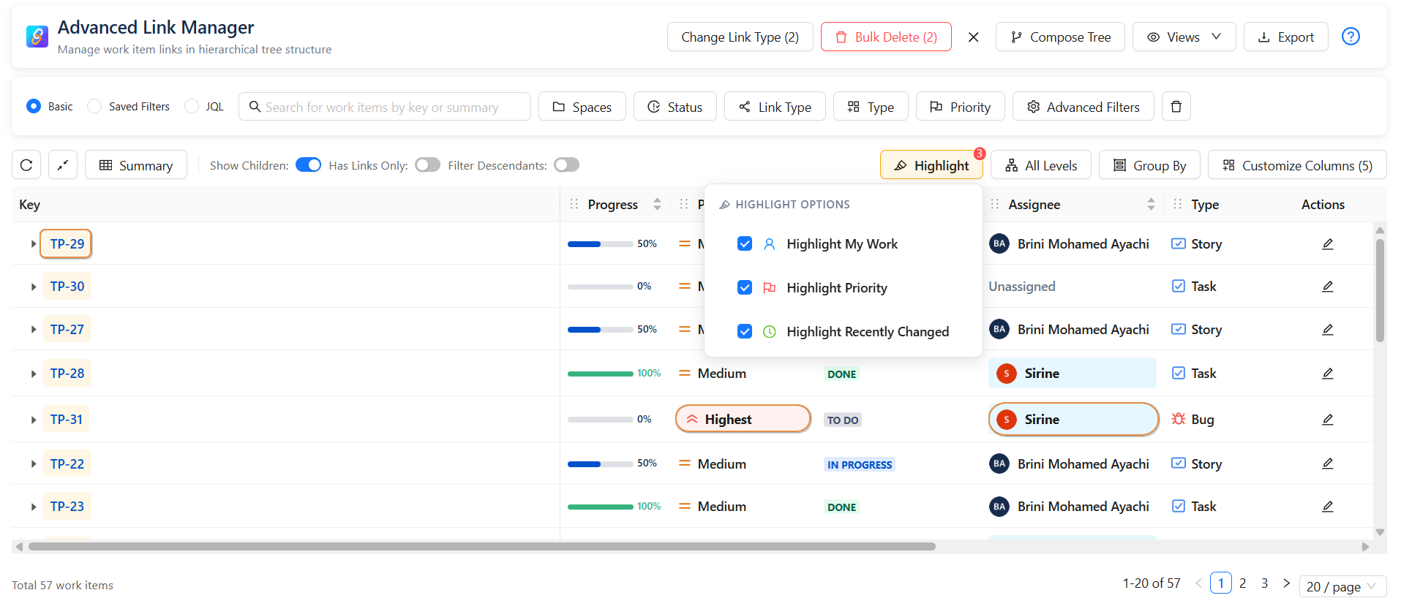Click the edit pencil for TP-29

(1327, 244)
